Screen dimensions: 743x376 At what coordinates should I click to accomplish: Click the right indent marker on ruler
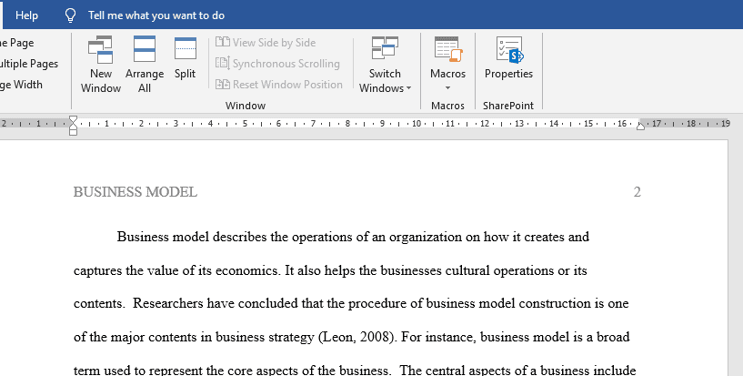[640, 127]
